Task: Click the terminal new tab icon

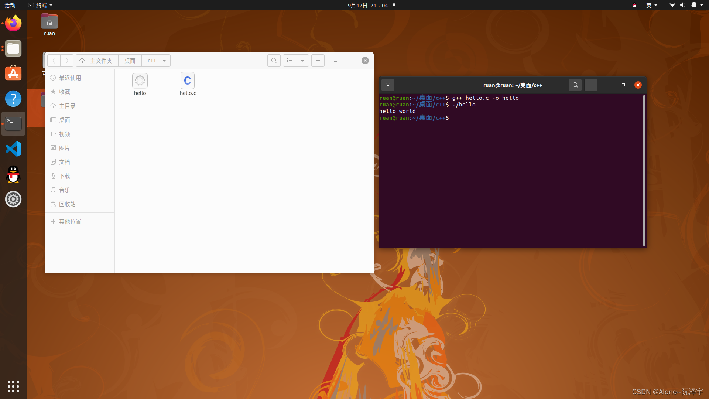Action: (388, 85)
